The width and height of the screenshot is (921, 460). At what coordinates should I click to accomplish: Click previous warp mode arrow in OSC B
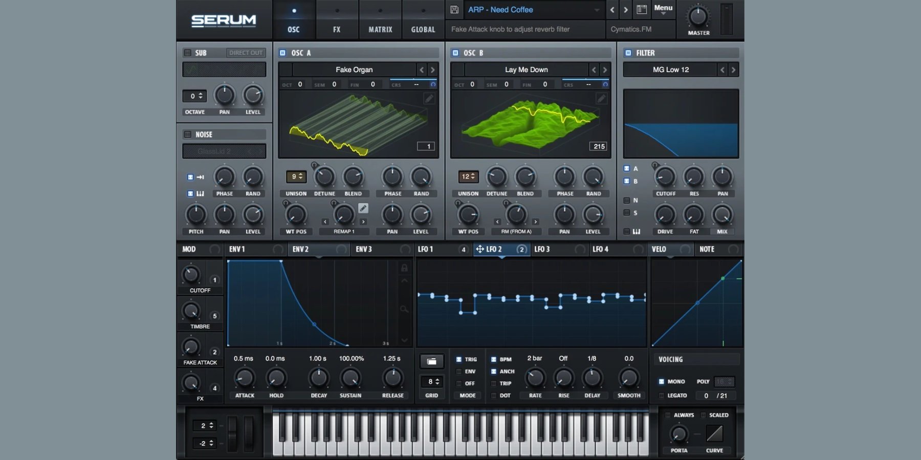click(x=497, y=222)
